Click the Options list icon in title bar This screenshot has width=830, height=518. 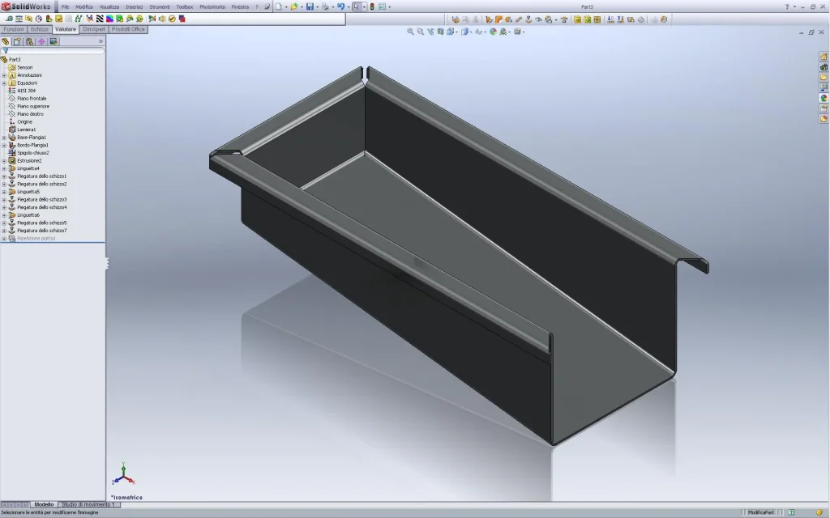(x=383, y=6)
